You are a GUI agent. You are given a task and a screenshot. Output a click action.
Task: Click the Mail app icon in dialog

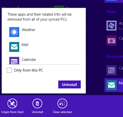click(x=14, y=47)
